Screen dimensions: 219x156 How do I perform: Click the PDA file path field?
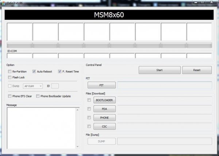(165, 109)
